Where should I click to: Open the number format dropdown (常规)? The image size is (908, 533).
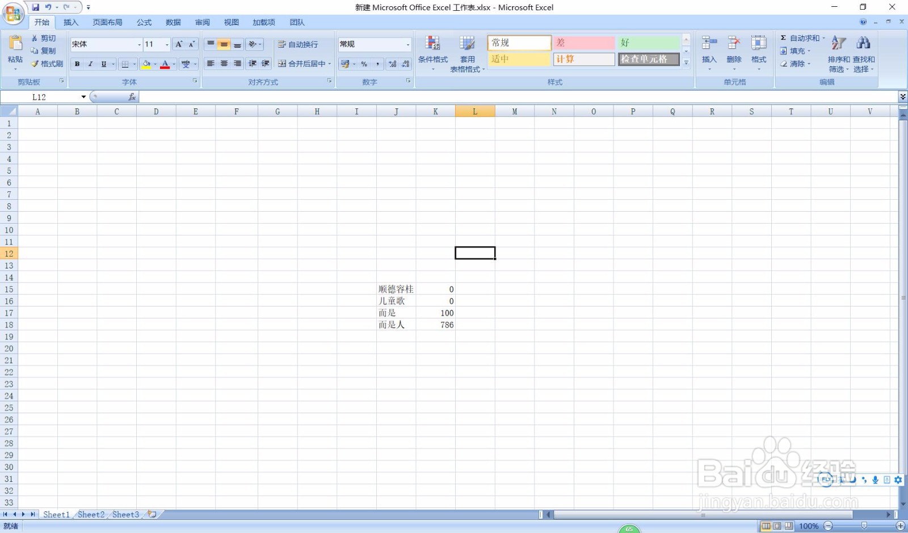pos(407,44)
